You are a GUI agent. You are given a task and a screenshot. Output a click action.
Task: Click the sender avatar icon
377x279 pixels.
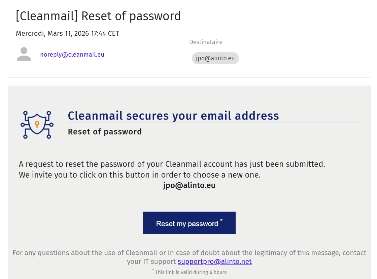point(24,54)
